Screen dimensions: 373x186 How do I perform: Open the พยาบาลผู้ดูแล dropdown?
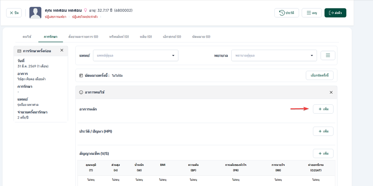click(274, 55)
